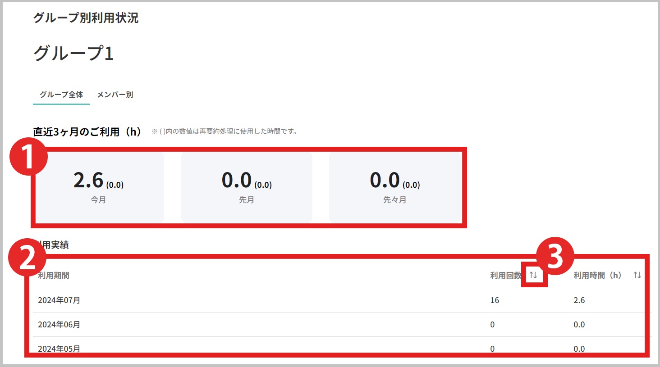Screen dimensions: 660x367
Task: Select the 2024年06月 row period cell
Action: tap(59, 325)
